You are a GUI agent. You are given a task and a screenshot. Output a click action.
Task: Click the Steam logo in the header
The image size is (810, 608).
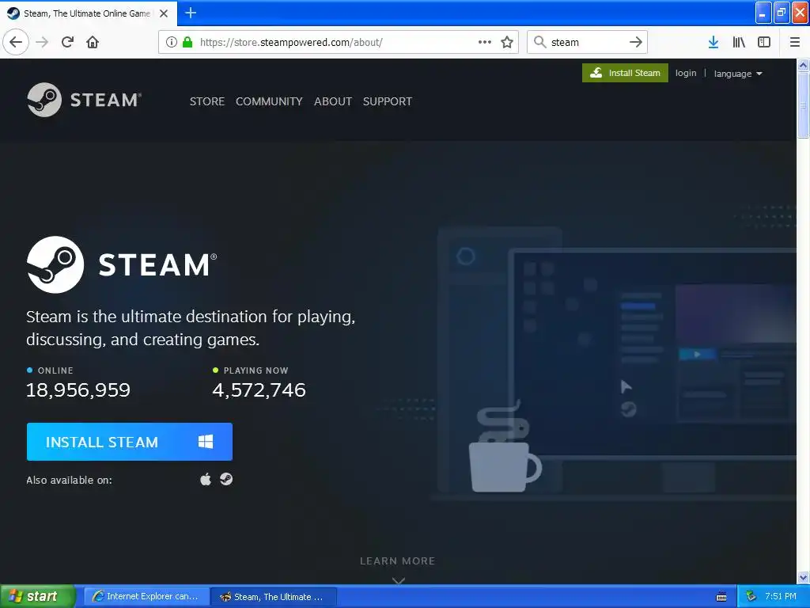point(84,100)
